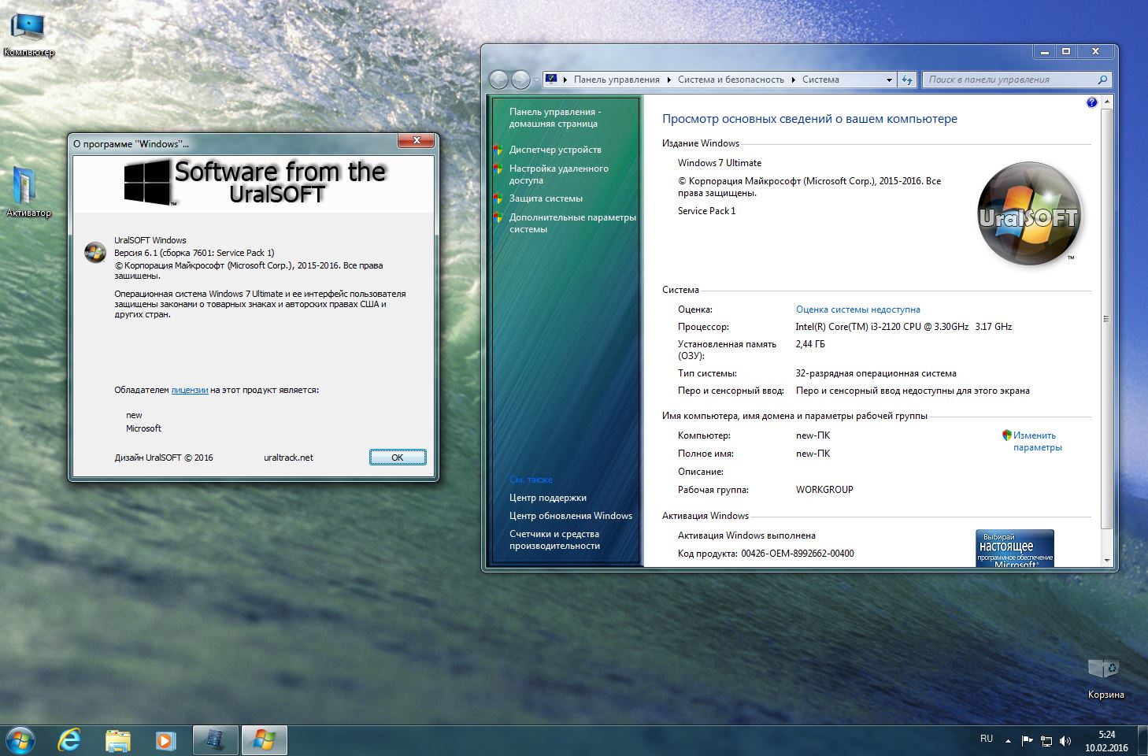
Task: Click the Action Center flag tray icon
Action: pyautogui.click(x=1027, y=740)
